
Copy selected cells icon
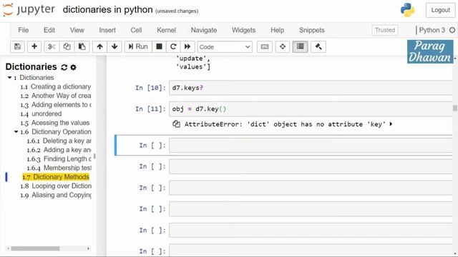pos(67,46)
